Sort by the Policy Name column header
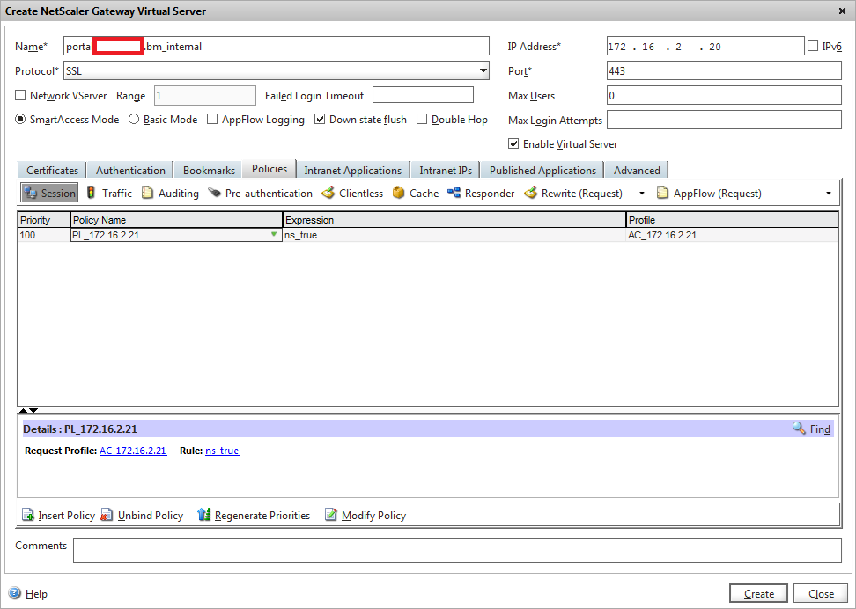This screenshot has height=609, width=856. (x=176, y=220)
